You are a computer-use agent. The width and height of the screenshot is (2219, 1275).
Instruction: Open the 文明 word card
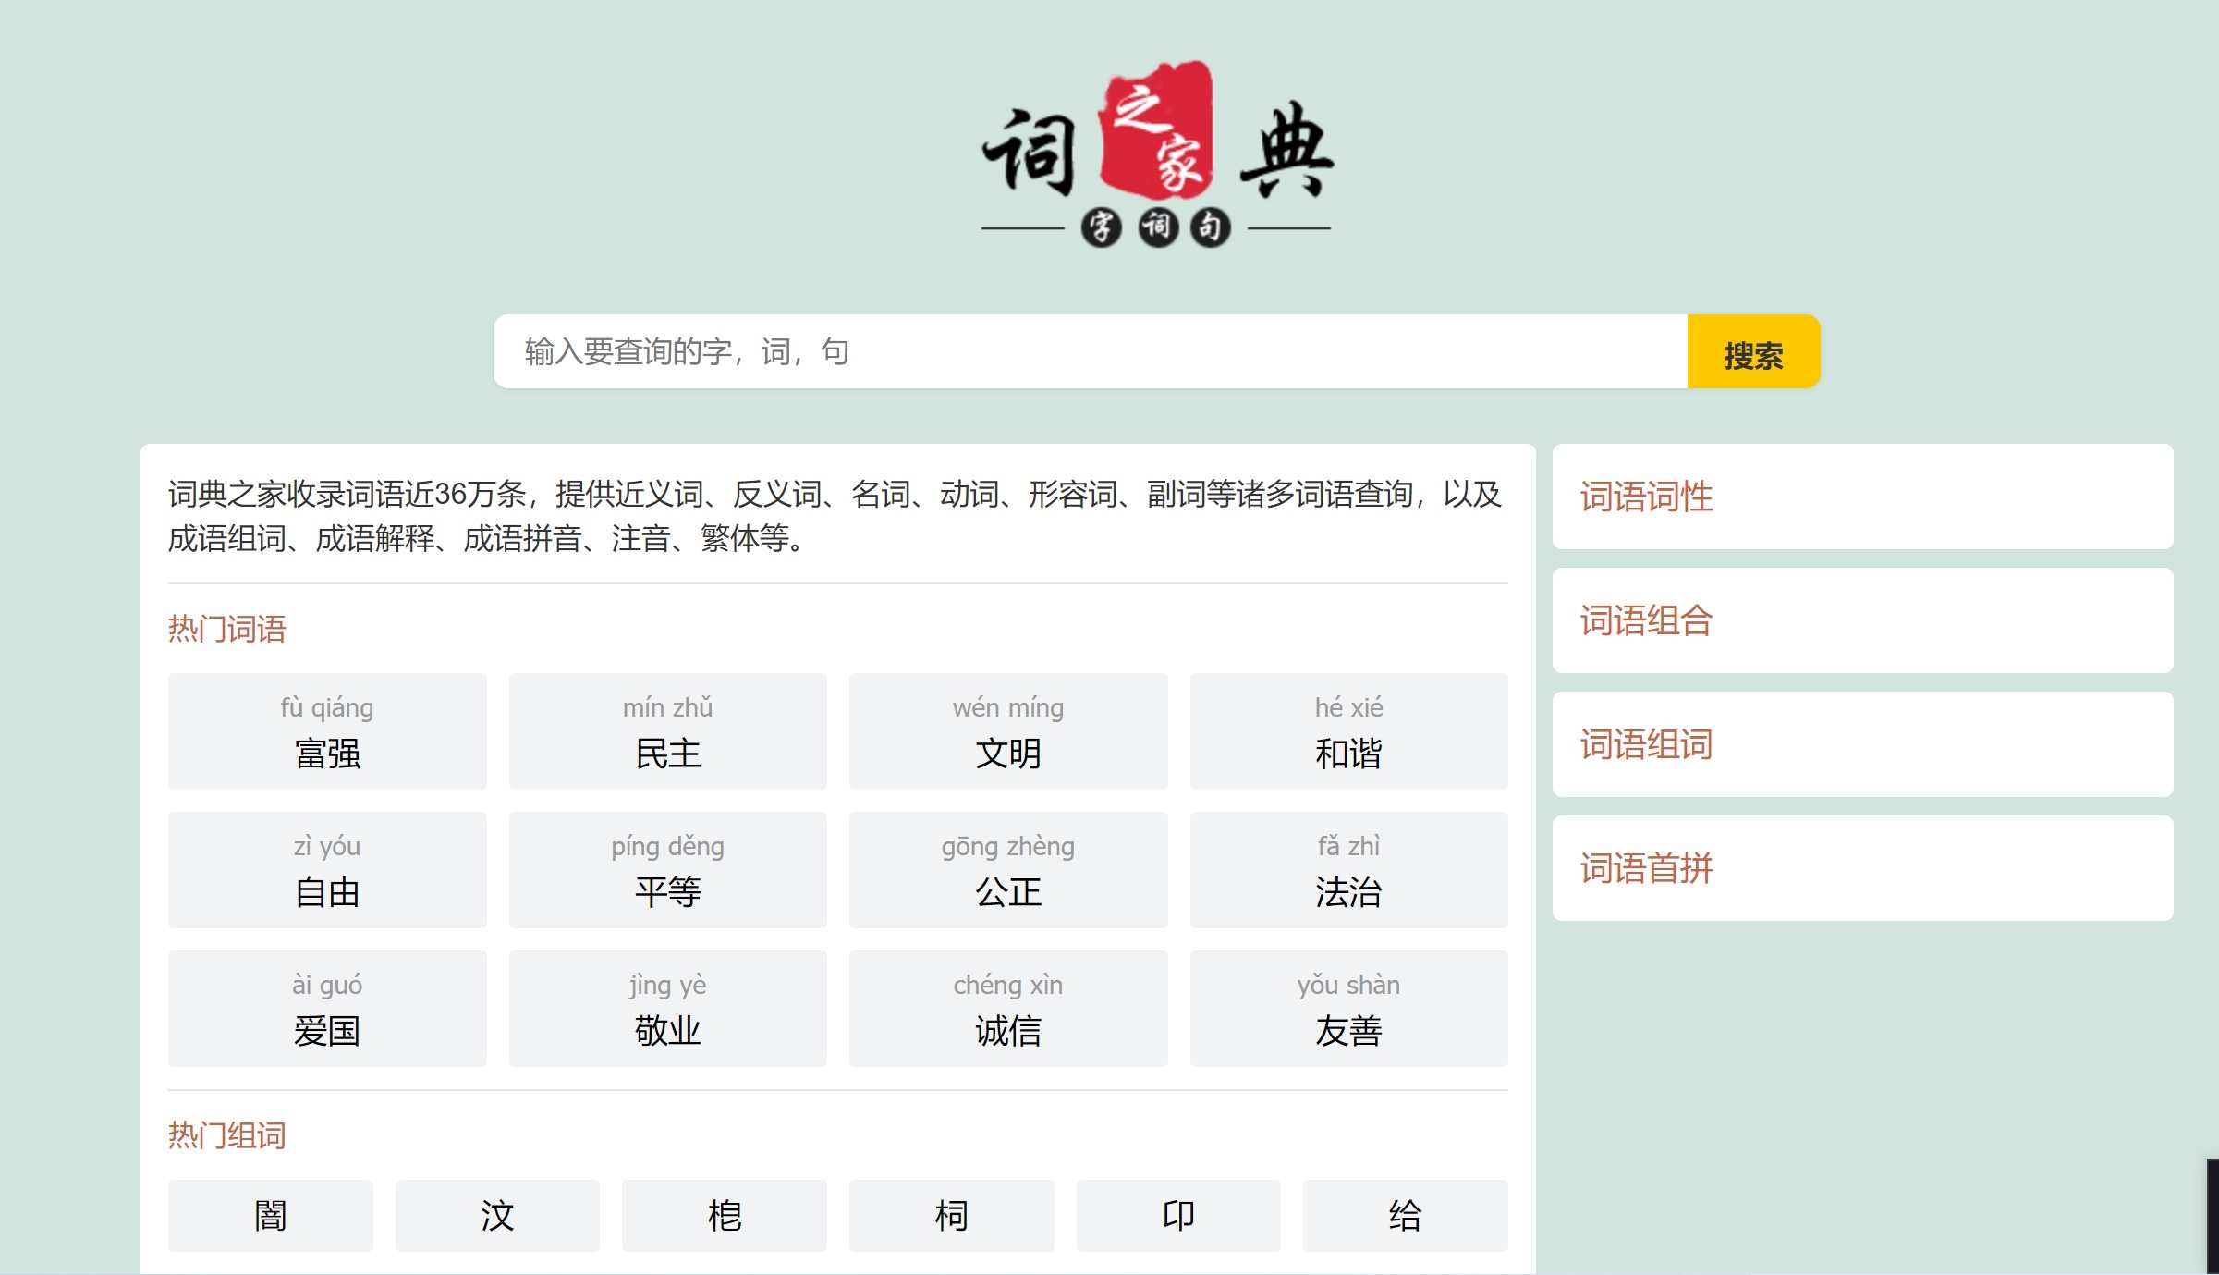1008,731
